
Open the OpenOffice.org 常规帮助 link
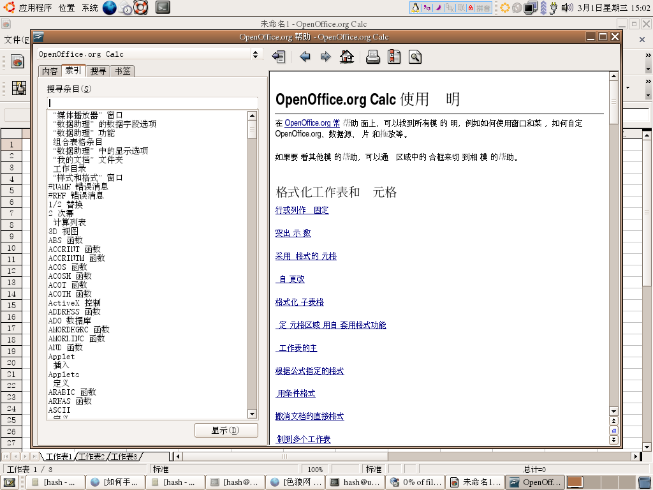312,123
